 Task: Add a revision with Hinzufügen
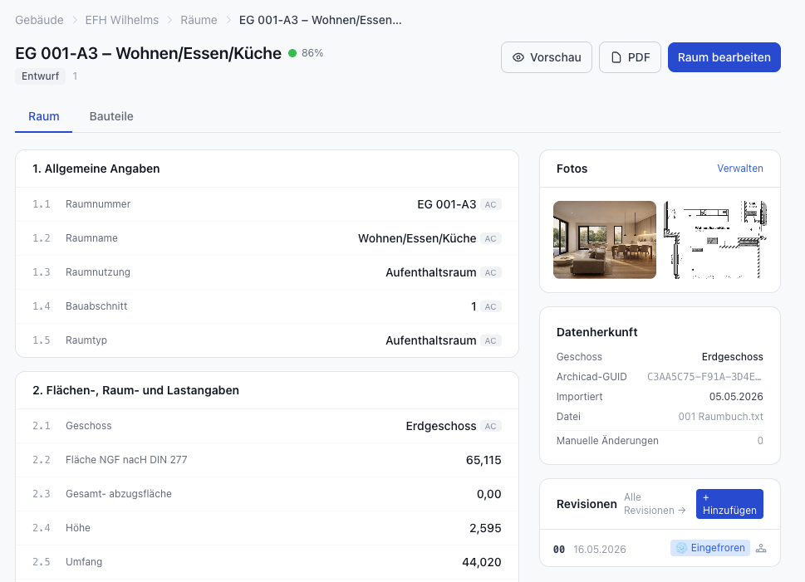point(729,504)
